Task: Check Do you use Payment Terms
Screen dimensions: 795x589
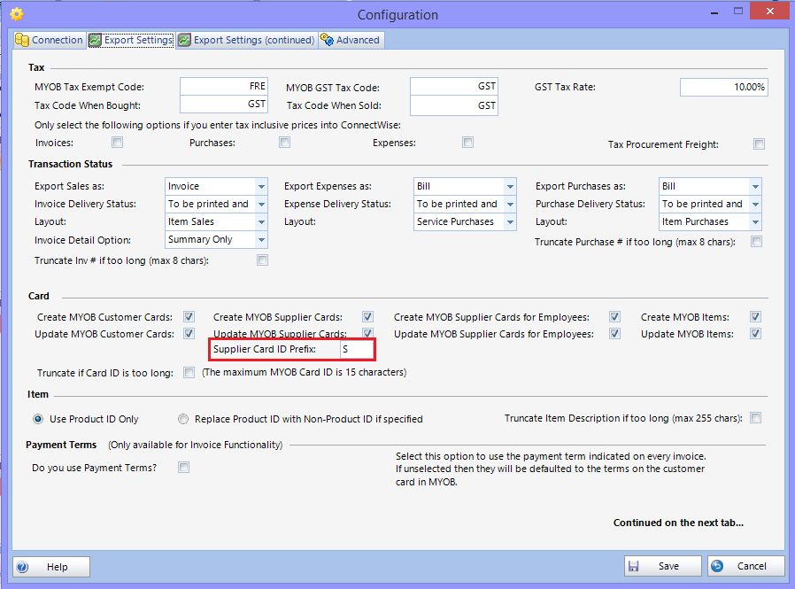Action: click(x=183, y=468)
